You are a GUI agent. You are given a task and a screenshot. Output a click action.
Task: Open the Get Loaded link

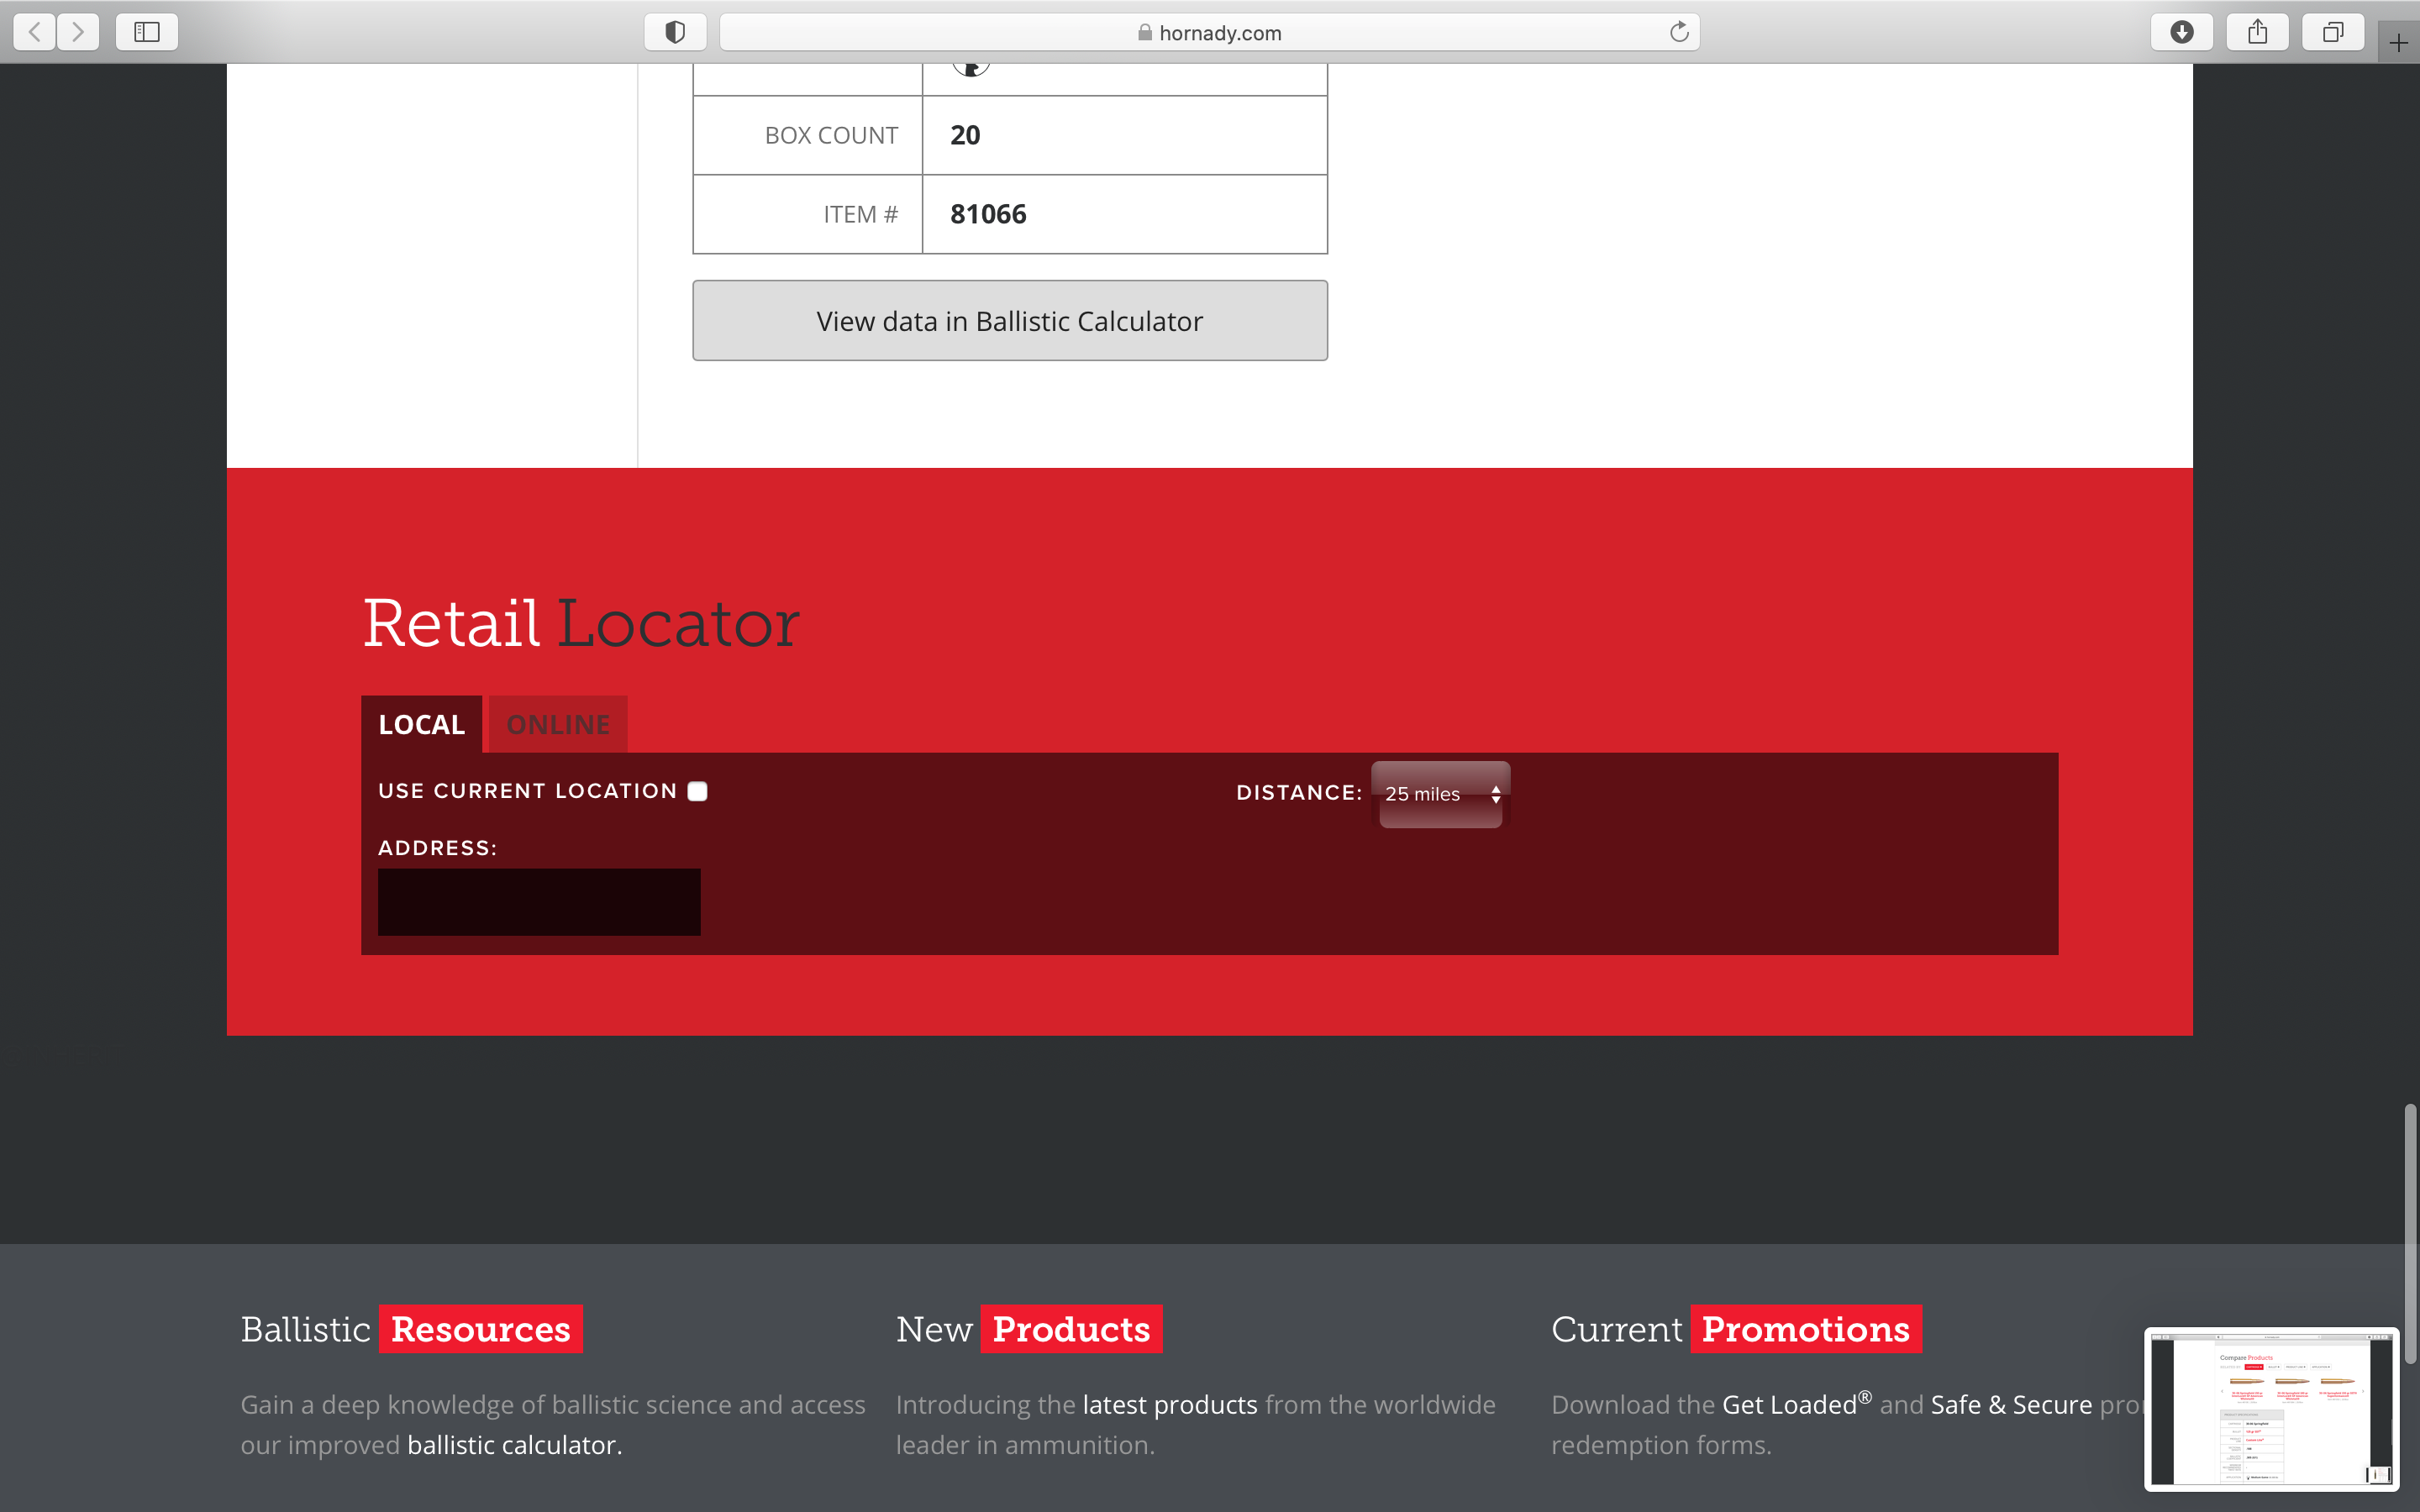click(1796, 1404)
